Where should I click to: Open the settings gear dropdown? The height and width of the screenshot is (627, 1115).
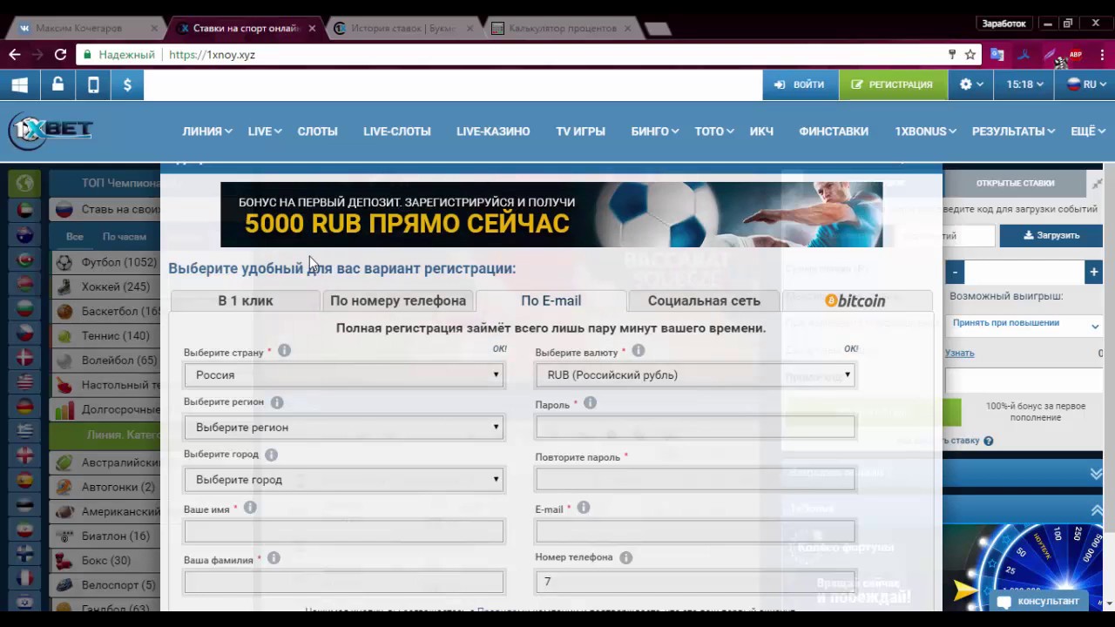[x=971, y=84]
